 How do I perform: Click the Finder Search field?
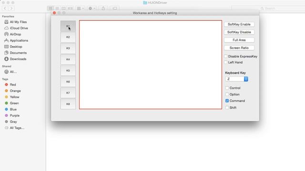[268, 9]
